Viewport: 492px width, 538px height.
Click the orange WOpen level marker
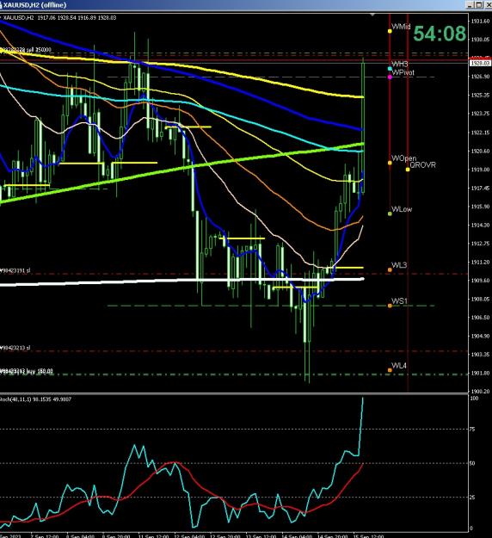390,163
